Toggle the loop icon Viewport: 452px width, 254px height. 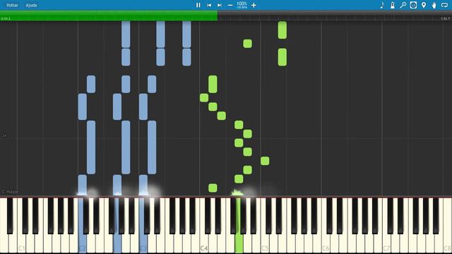pyautogui.click(x=444, y=5)
